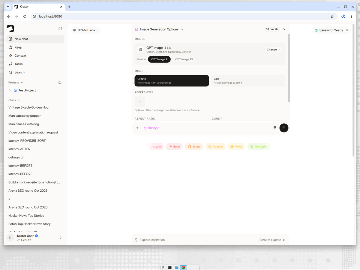Select the GPT Image 2 version
The width and height of the screenshot is (360, 270).
tap(159, 59)
